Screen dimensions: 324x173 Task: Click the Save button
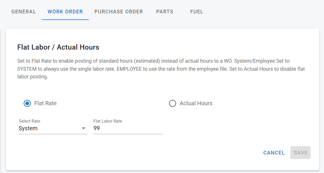[x=300, y=153]
